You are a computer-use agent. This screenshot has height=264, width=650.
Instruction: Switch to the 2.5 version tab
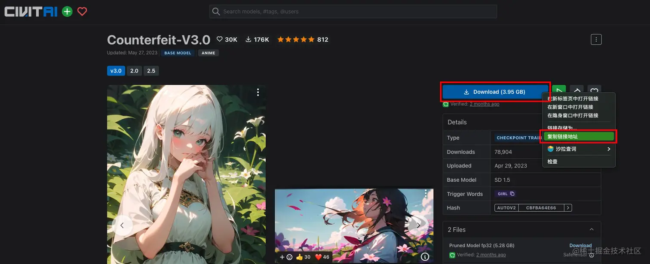(x=151, y=71)
